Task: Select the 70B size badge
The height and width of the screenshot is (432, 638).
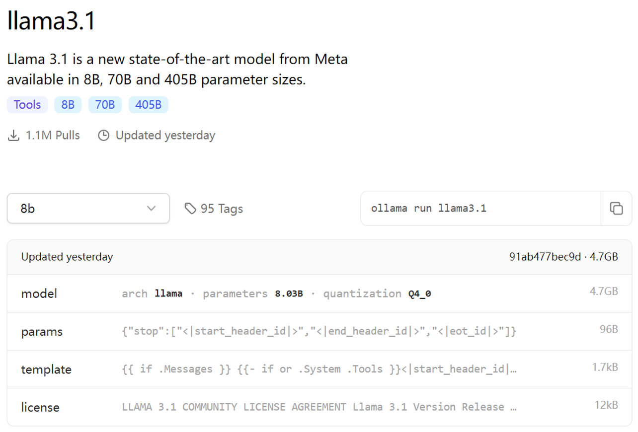Action: (105, 105)
